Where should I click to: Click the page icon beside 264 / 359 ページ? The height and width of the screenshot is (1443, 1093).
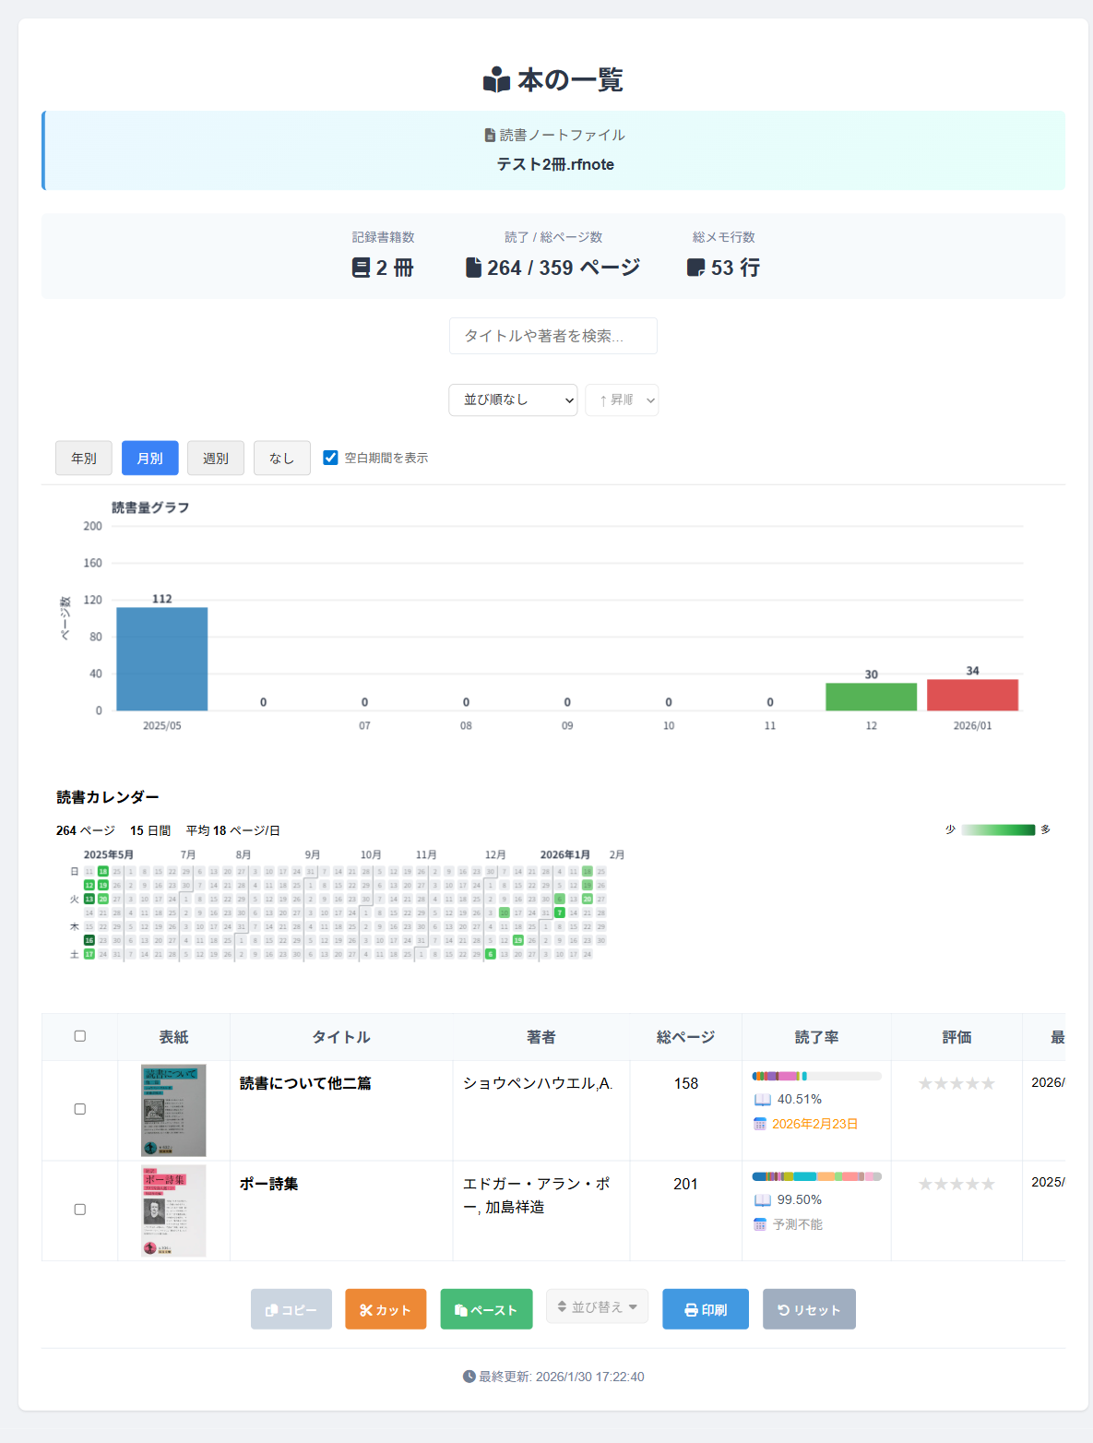coord(473,268)
